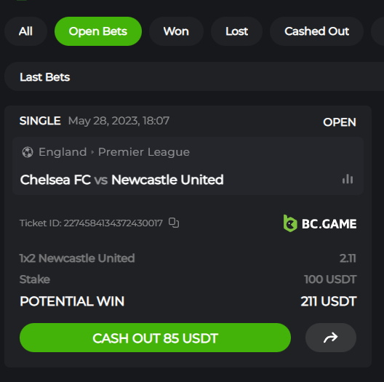Open the Premier League breadcrumb
This screenshot has height=382, width=384.
(x=144, y=152)
